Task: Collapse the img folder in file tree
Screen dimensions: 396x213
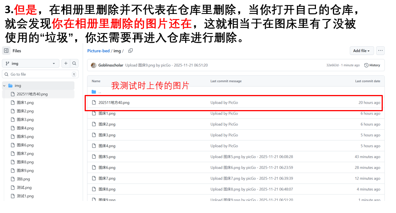Action: [4, 86]
